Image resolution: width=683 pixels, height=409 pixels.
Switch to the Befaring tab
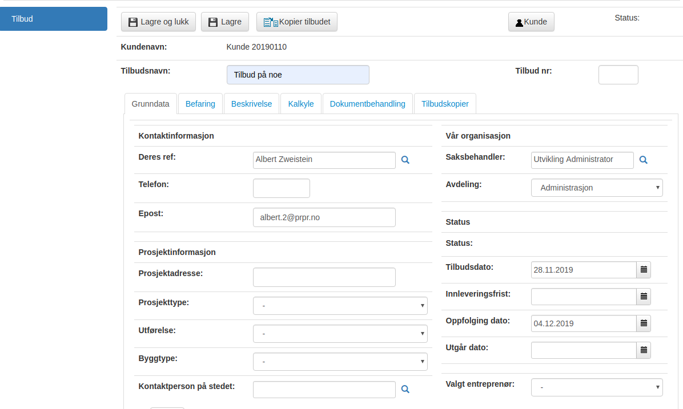pyautogui.click(x=200, y=104)
